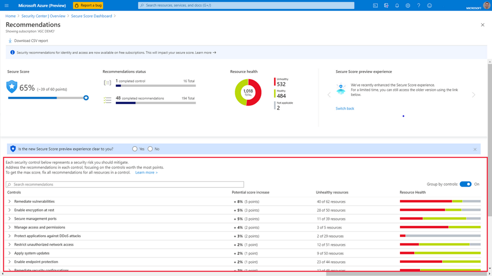Click the Secure Score shield icon
The width and height of the screenshot is (492, 276).
click(x=12, y=87)
